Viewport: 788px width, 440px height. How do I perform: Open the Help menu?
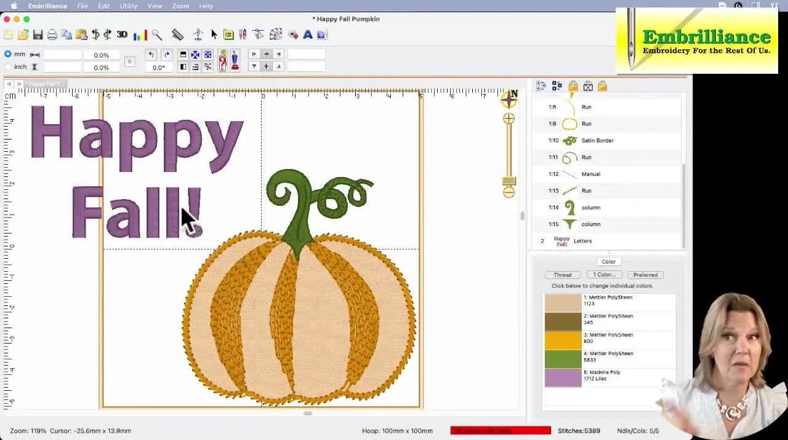[206, 6]
